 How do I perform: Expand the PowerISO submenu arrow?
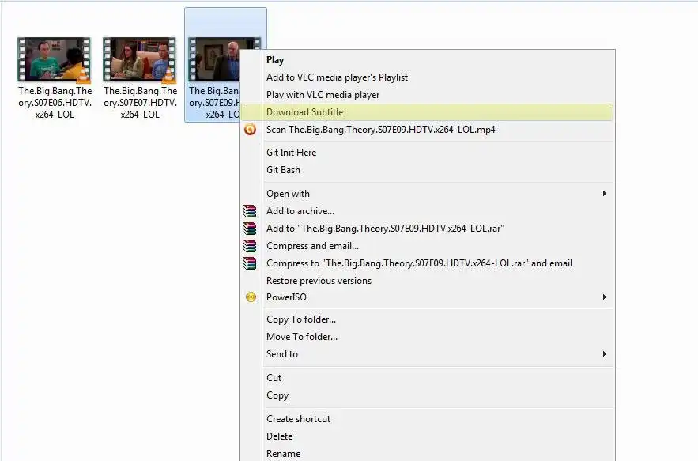point(604,297)
